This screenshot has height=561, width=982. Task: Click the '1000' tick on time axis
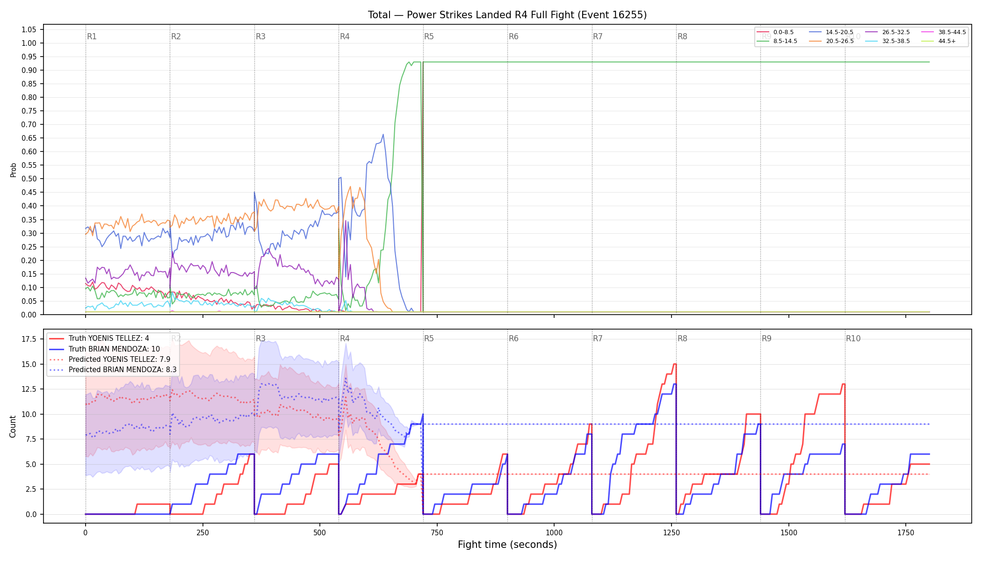(554, 532)
